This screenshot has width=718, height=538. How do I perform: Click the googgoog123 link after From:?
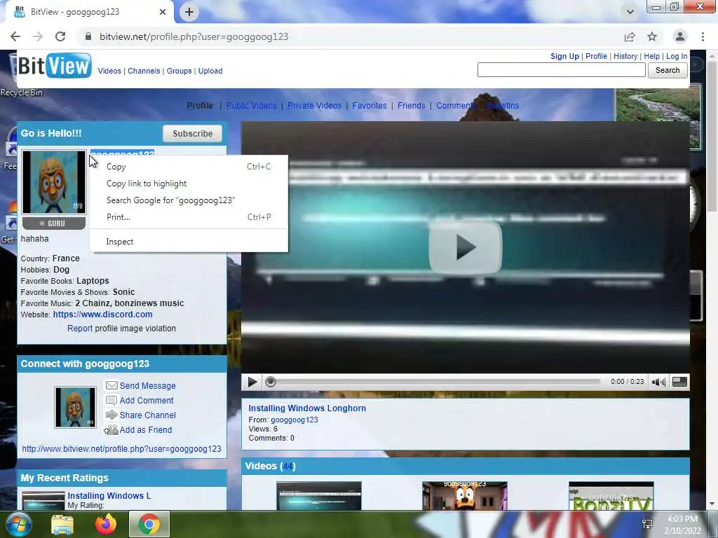pos(294,420)
